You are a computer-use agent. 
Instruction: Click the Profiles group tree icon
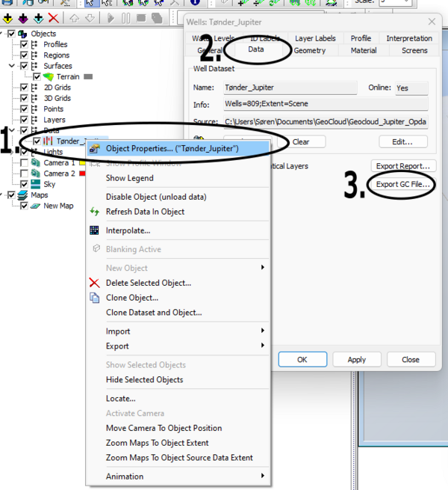(x=34, y=44)
